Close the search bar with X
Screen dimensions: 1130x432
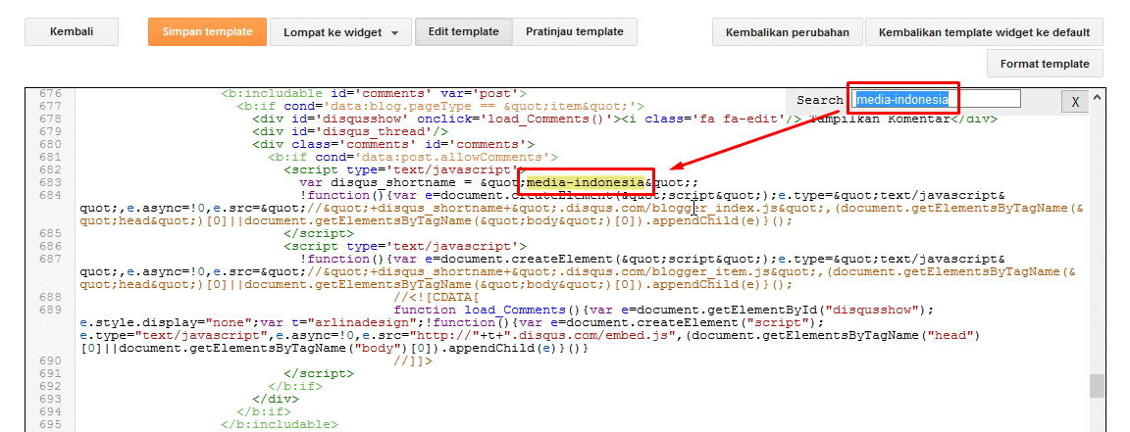1074,102
